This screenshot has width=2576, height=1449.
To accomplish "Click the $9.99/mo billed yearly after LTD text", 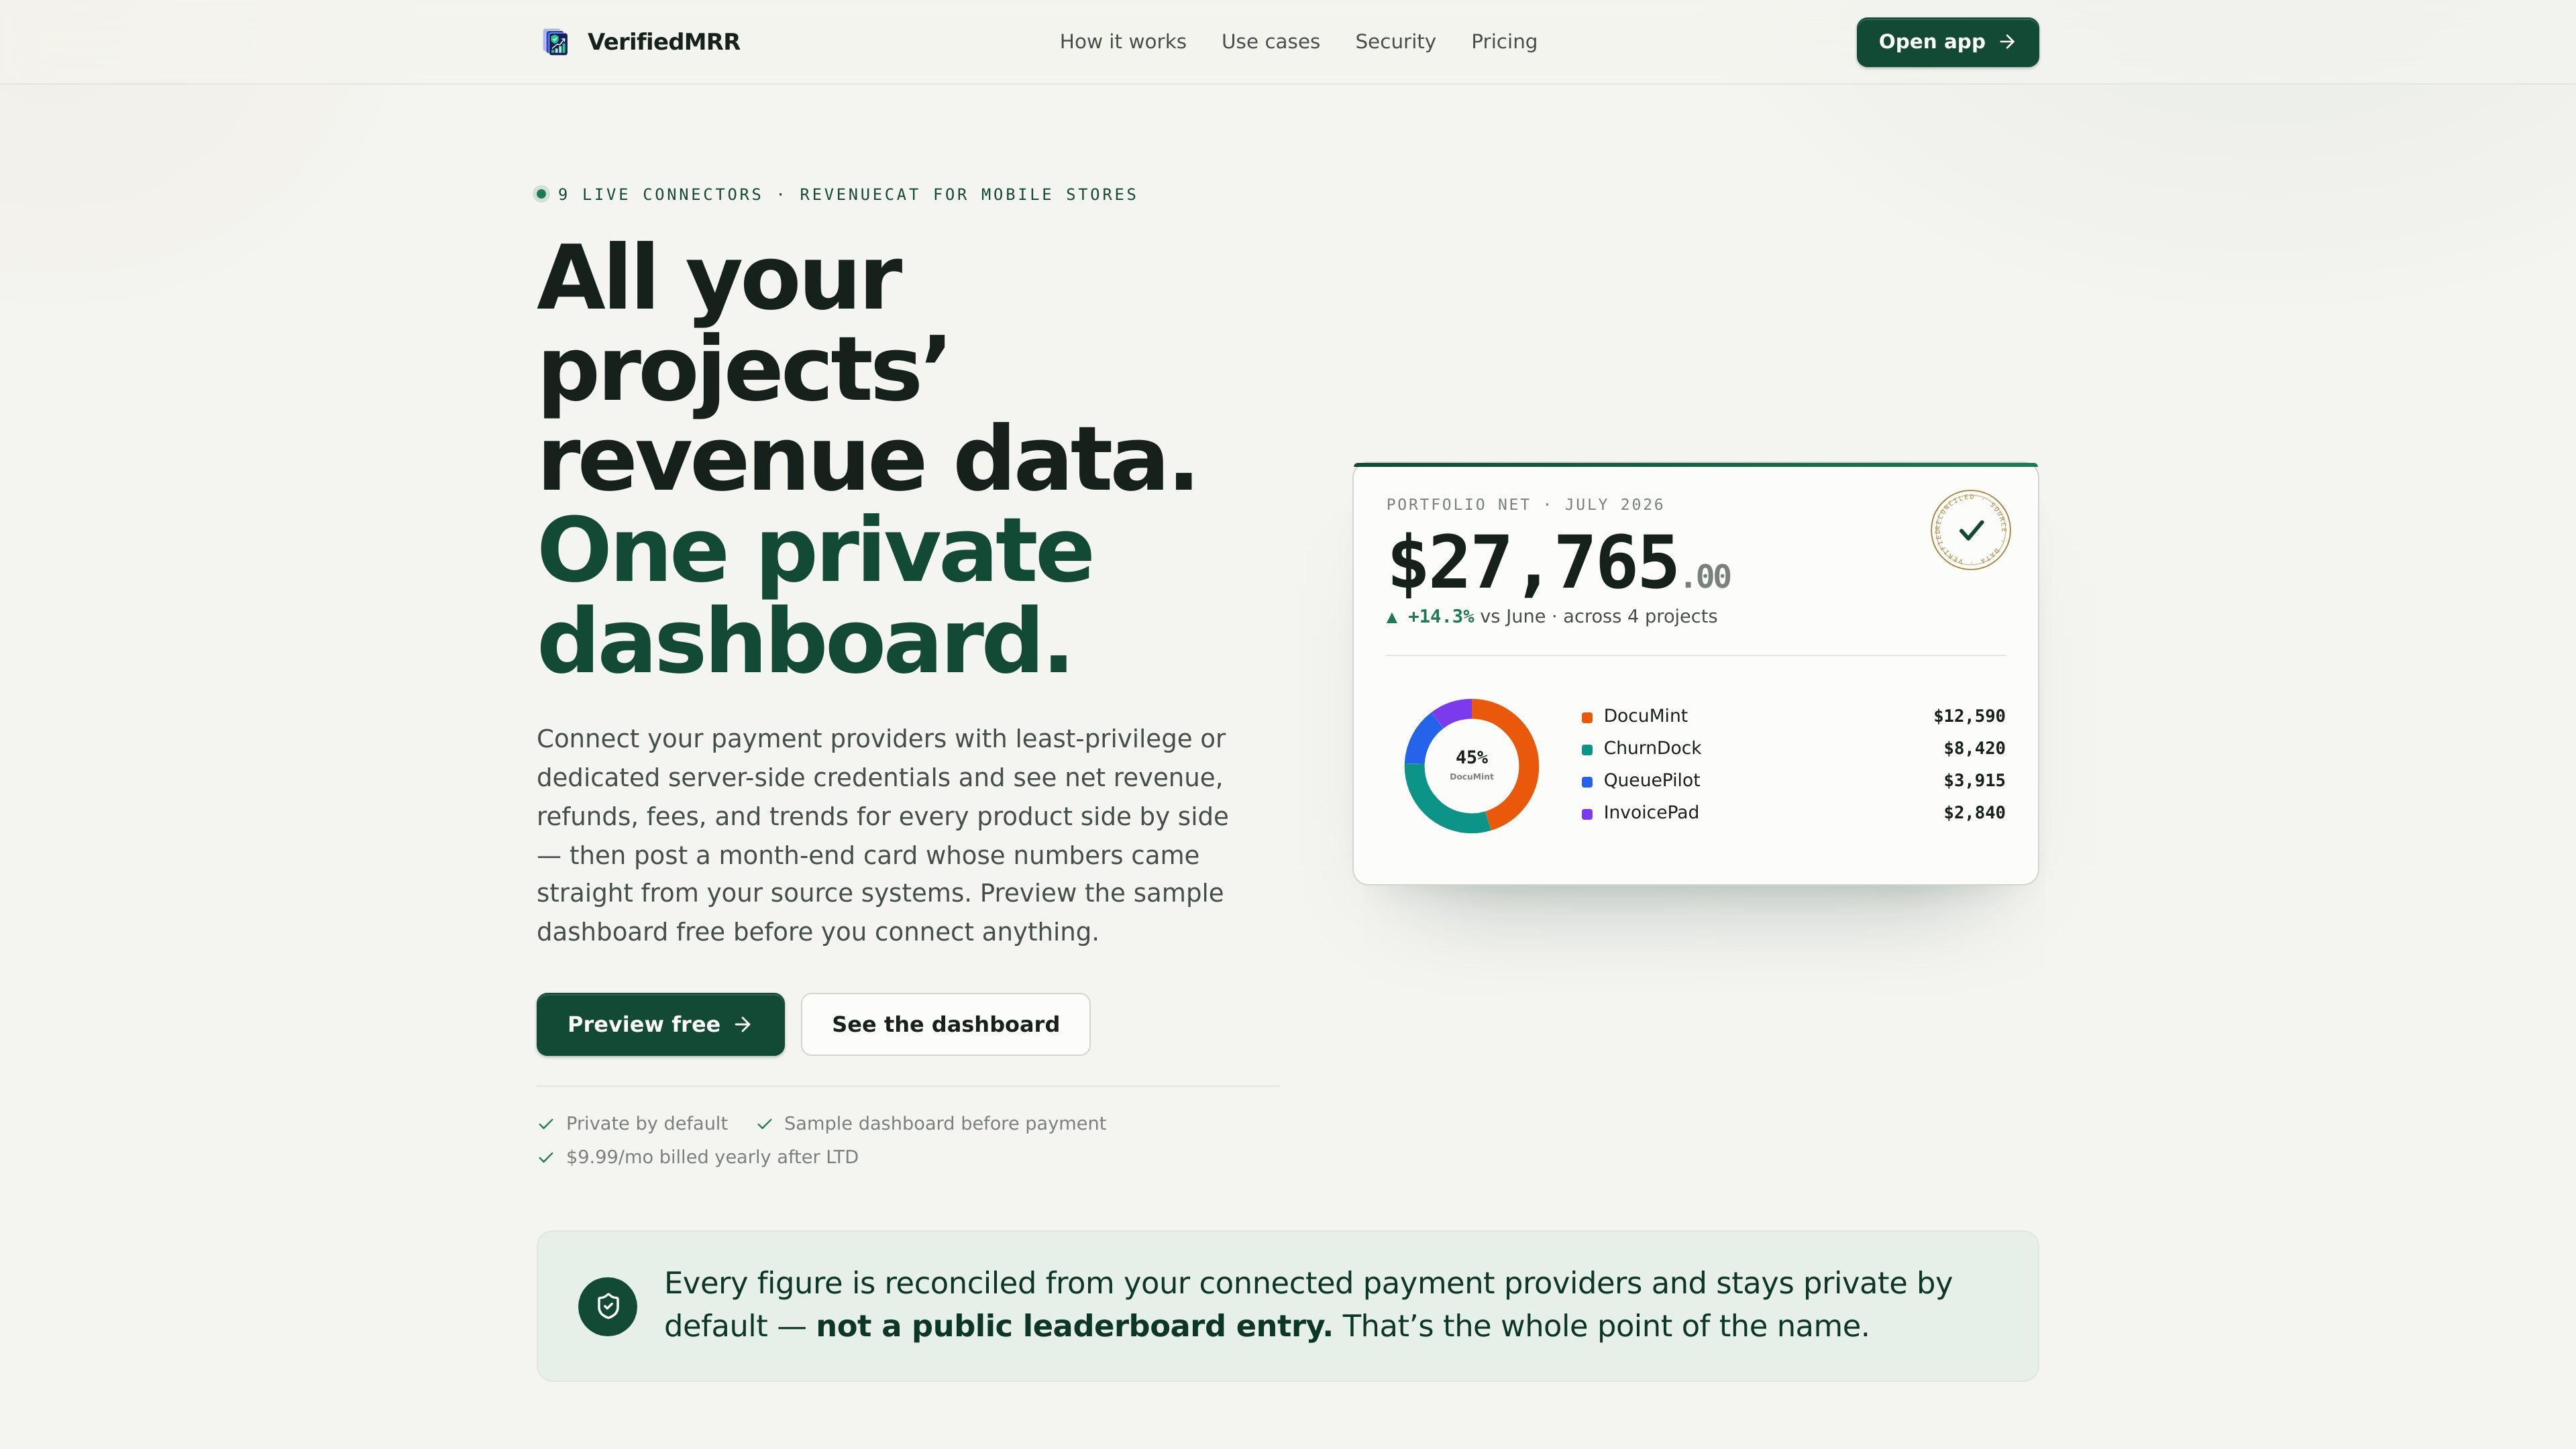I will coord(712,1157).
